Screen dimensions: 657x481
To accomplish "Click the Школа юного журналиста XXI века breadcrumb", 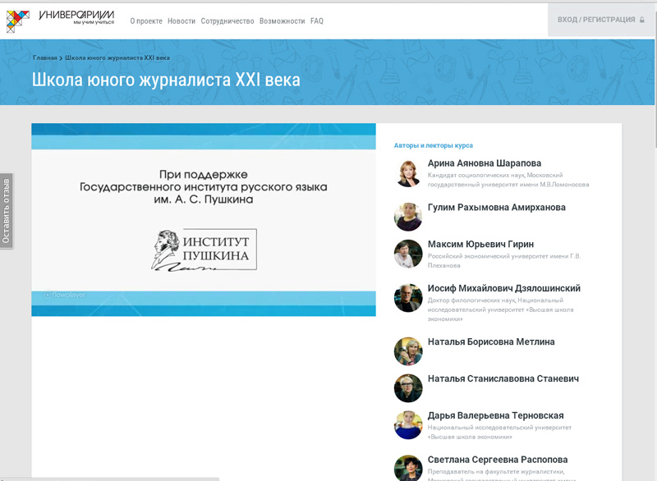I will pyautogui.click(x=117, y=57).
